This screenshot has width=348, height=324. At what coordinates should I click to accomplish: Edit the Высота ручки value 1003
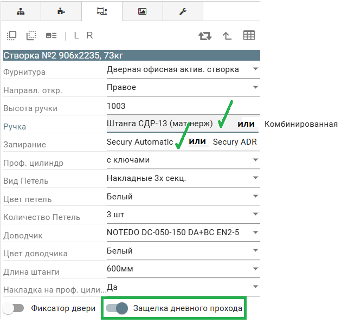tap(183, 106)
